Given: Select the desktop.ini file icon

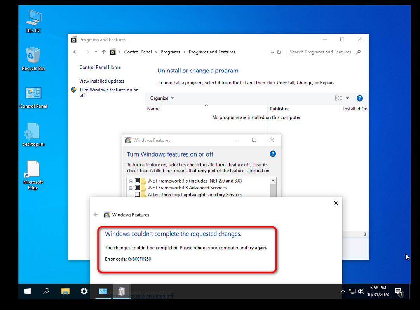Looking at the screenshot, I should coord(33,135).
